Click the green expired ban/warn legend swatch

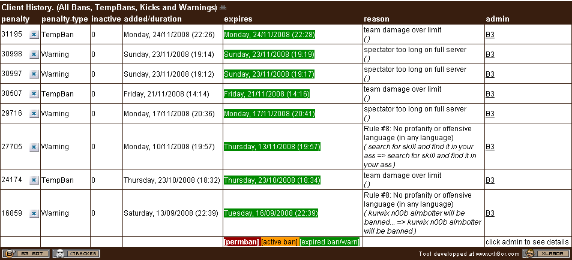click(330, 242)
